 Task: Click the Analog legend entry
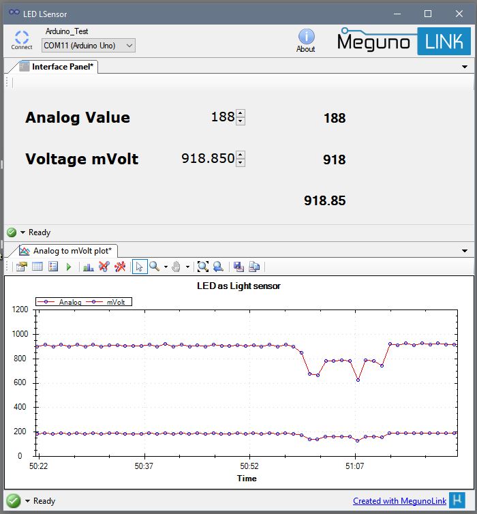(60, 302)
